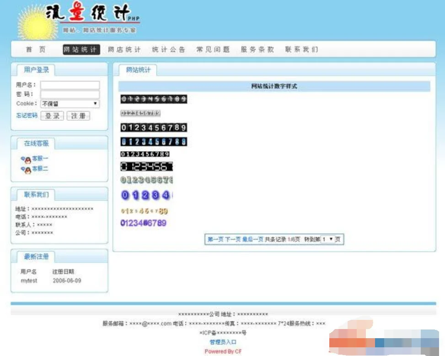Jump to 最后一页 of records
Image resolution: width=445 pixels, height=356 pixels.
[x=252, y=239]
